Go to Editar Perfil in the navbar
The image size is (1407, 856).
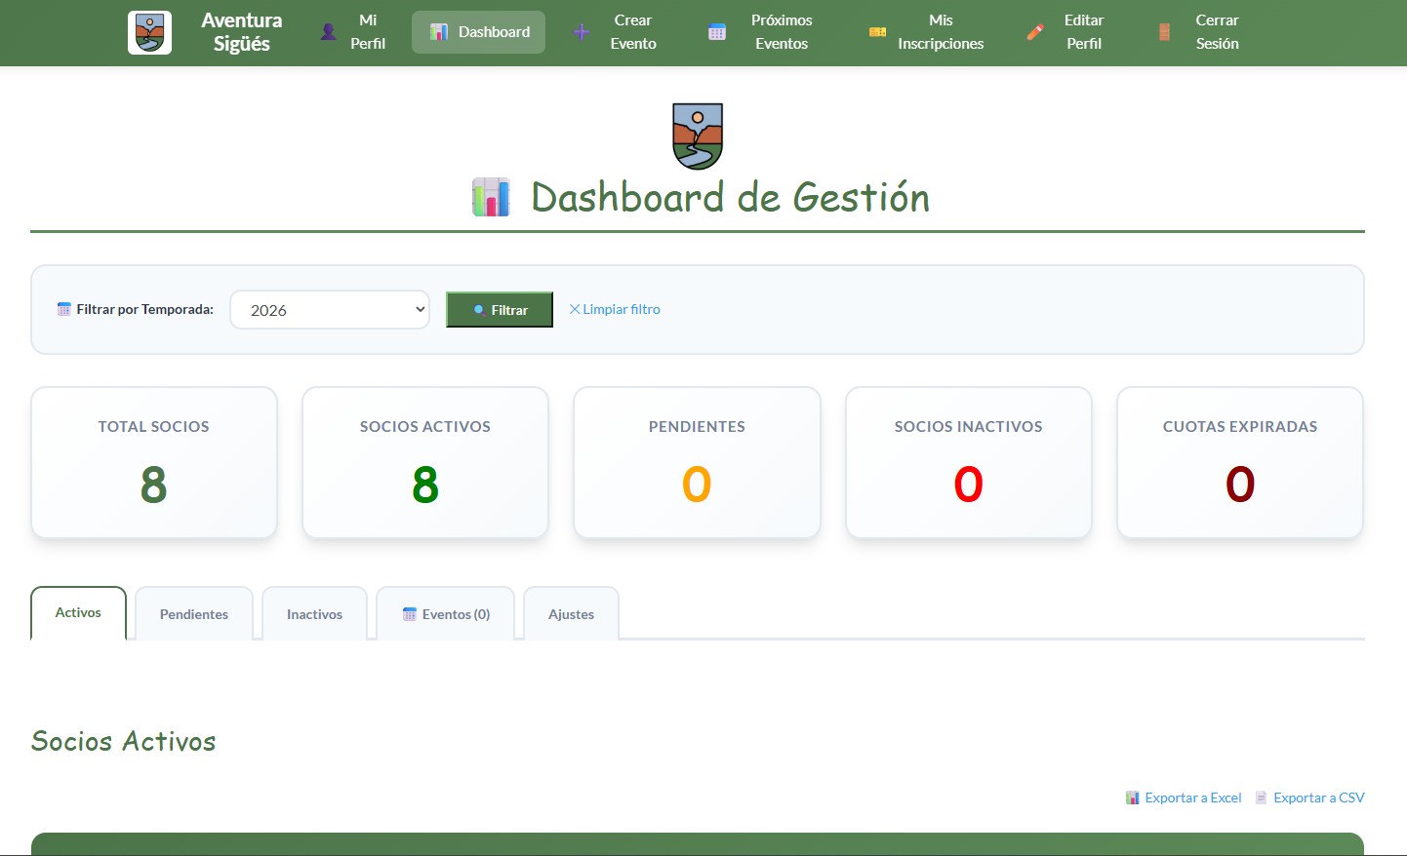click(1065, 32)
